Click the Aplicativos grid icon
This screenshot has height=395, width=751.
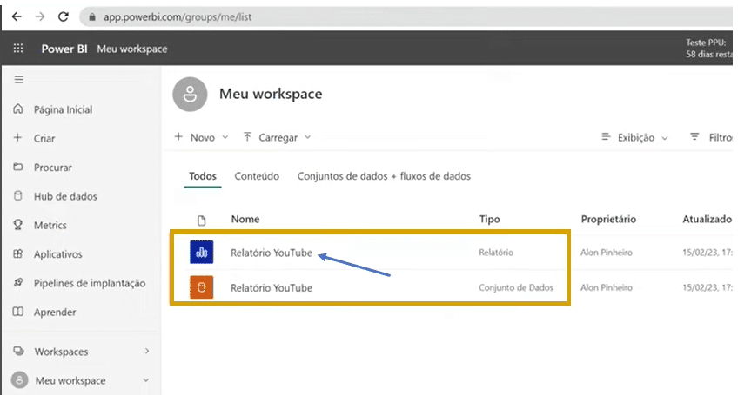(18, 253)
